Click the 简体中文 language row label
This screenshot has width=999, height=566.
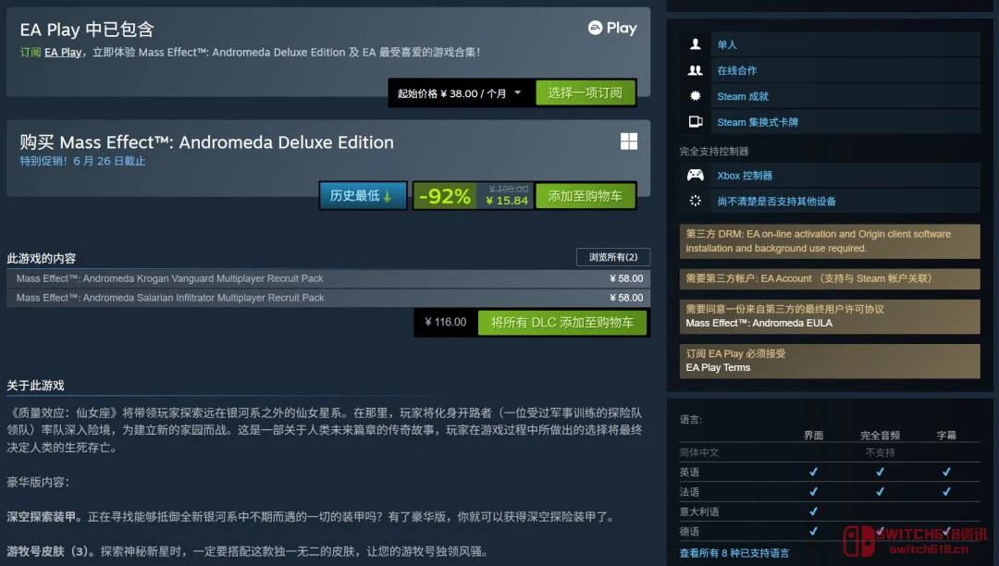(x=699, y=452)
